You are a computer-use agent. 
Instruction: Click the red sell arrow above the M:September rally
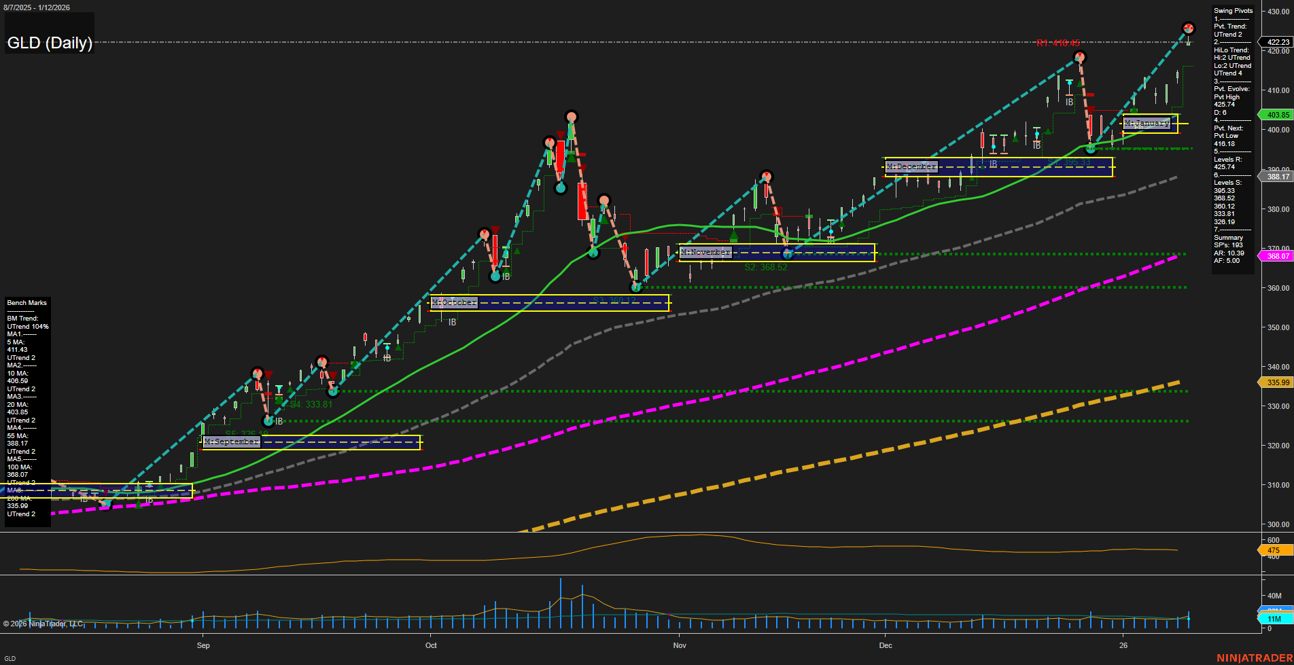click(x=268, y=373)
